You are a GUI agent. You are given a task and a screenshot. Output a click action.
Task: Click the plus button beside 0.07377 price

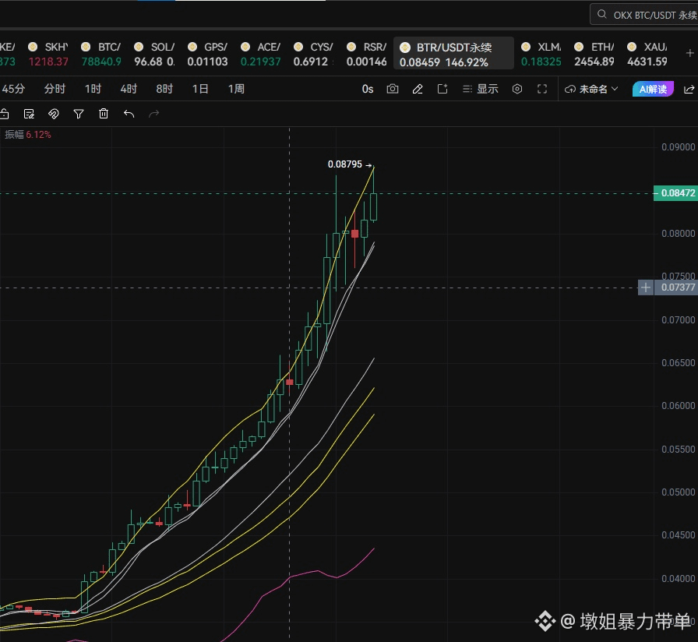coord(646,287)
